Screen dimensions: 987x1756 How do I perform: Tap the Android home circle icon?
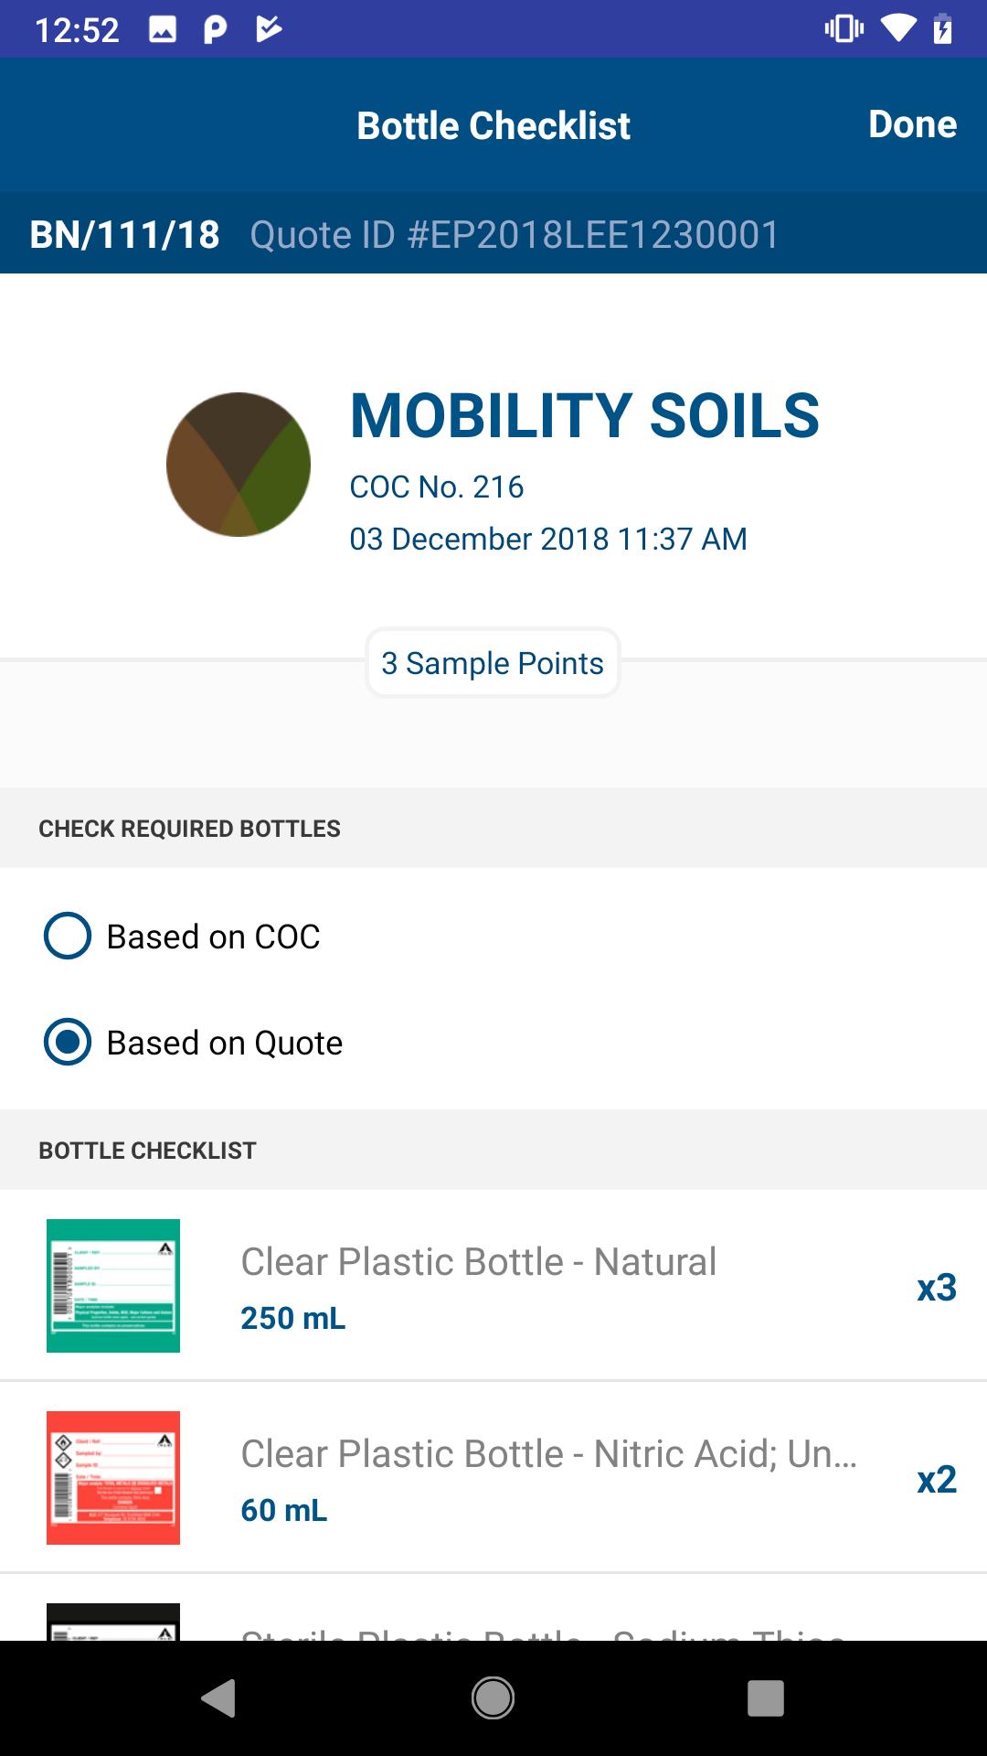tap(493, 1698)
